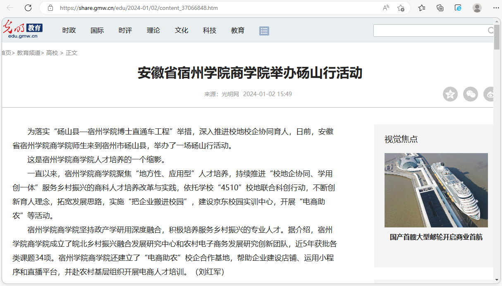
Task: Open the Read aloud icon in the address bar
Action: 386,8
